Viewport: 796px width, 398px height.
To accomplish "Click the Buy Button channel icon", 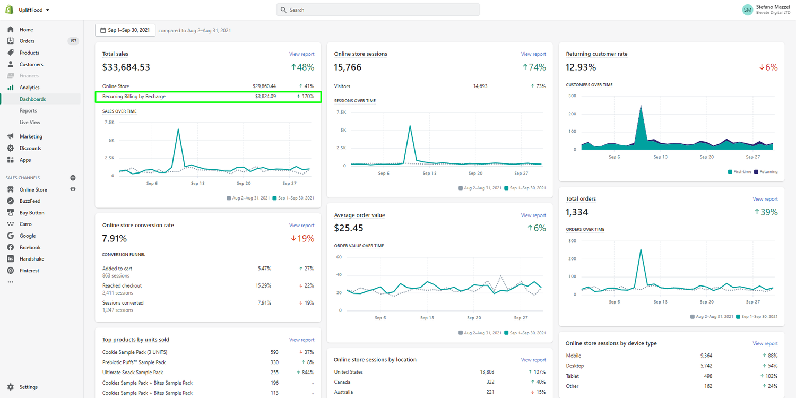I will [11, 213].
